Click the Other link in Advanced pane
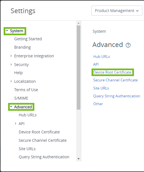The width and height of the screenshot is (144, 172). coord(98,104)
